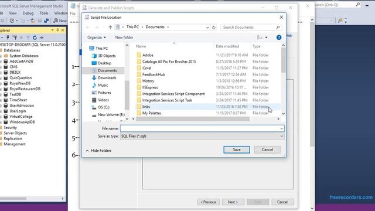The width and height of the screenshot is (375, 211).
Task: Open the view options dropdown arrow
Action: coord(266,38)
